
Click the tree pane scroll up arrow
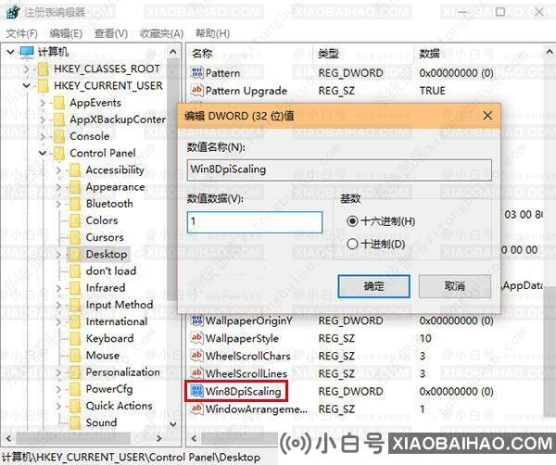[x=173, y=53]
